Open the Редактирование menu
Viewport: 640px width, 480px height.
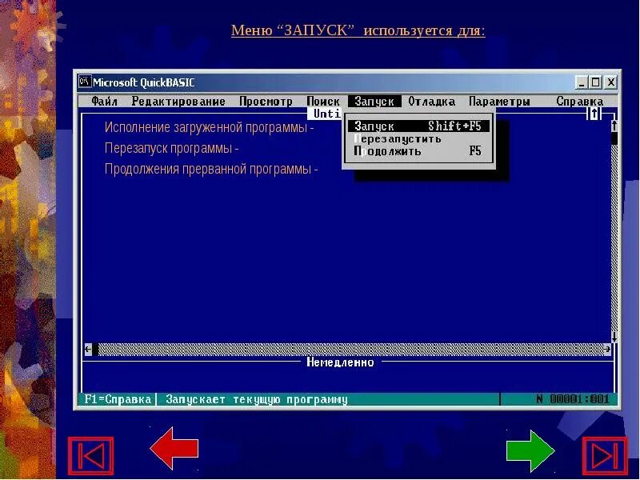tap(178, 102)
